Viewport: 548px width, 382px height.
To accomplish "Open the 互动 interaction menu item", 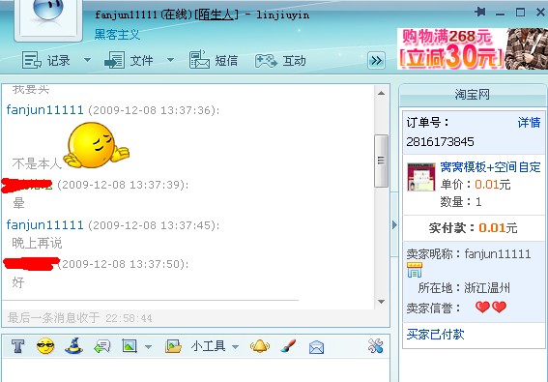I will 280,61.
